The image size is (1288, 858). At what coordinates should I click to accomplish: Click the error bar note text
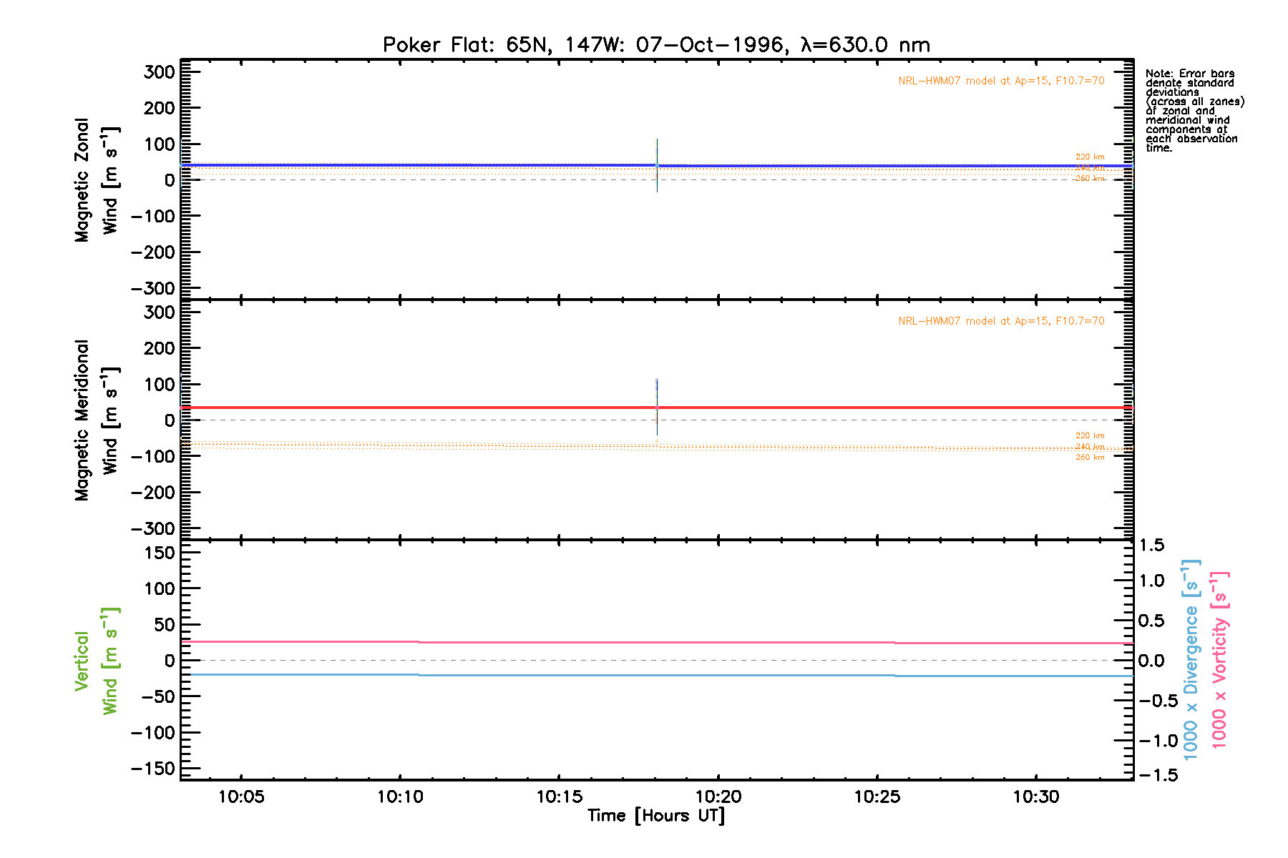coord(1194,111)
